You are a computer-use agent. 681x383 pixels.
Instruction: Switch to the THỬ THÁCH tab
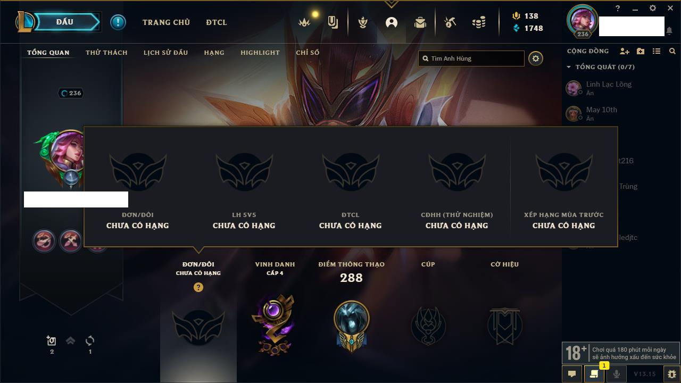pyautogui.click(x=106, y=53)
